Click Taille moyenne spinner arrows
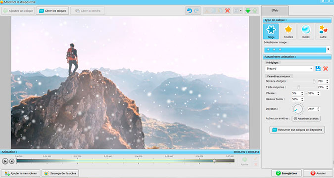The image size is (334, 178). pos(328,88)
